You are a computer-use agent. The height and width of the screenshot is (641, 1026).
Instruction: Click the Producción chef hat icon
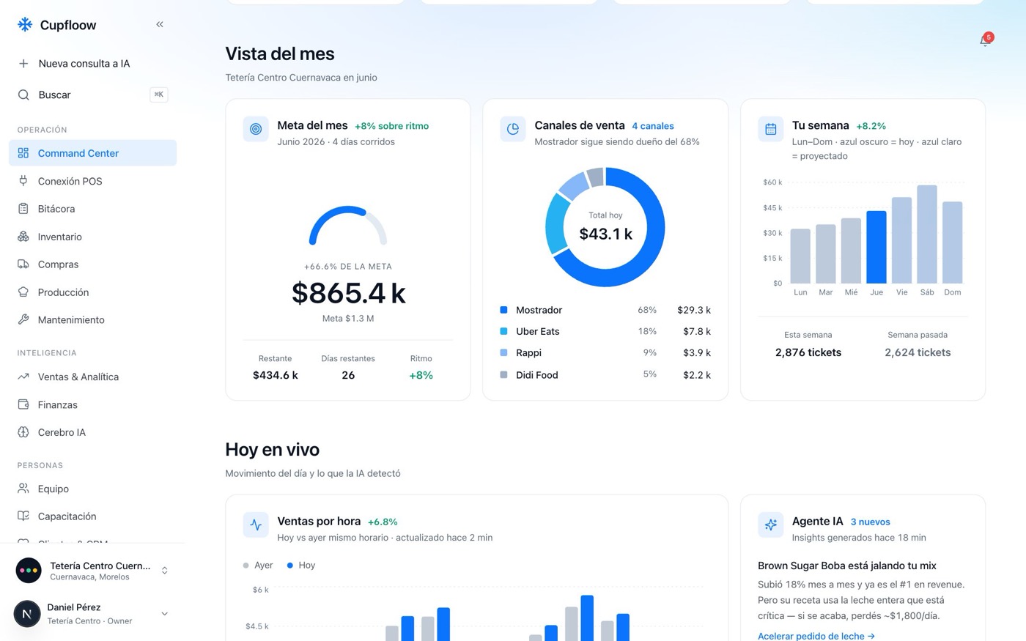[x=23, y=292]
